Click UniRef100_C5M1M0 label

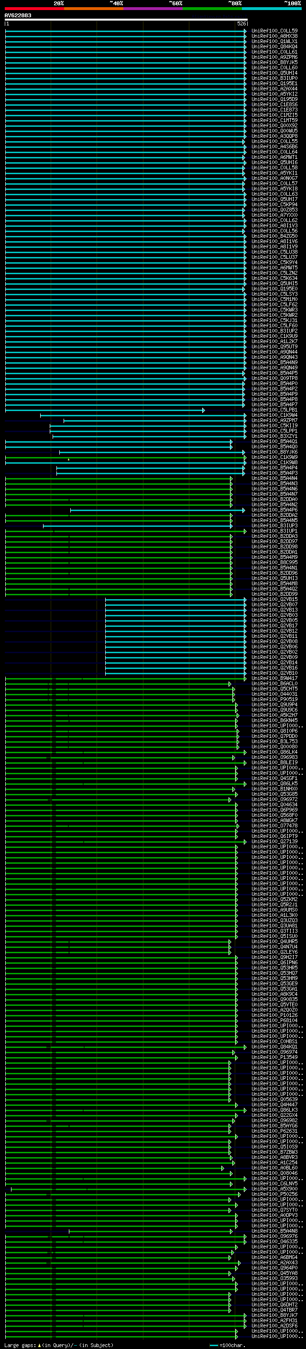(x=274, y=300)
